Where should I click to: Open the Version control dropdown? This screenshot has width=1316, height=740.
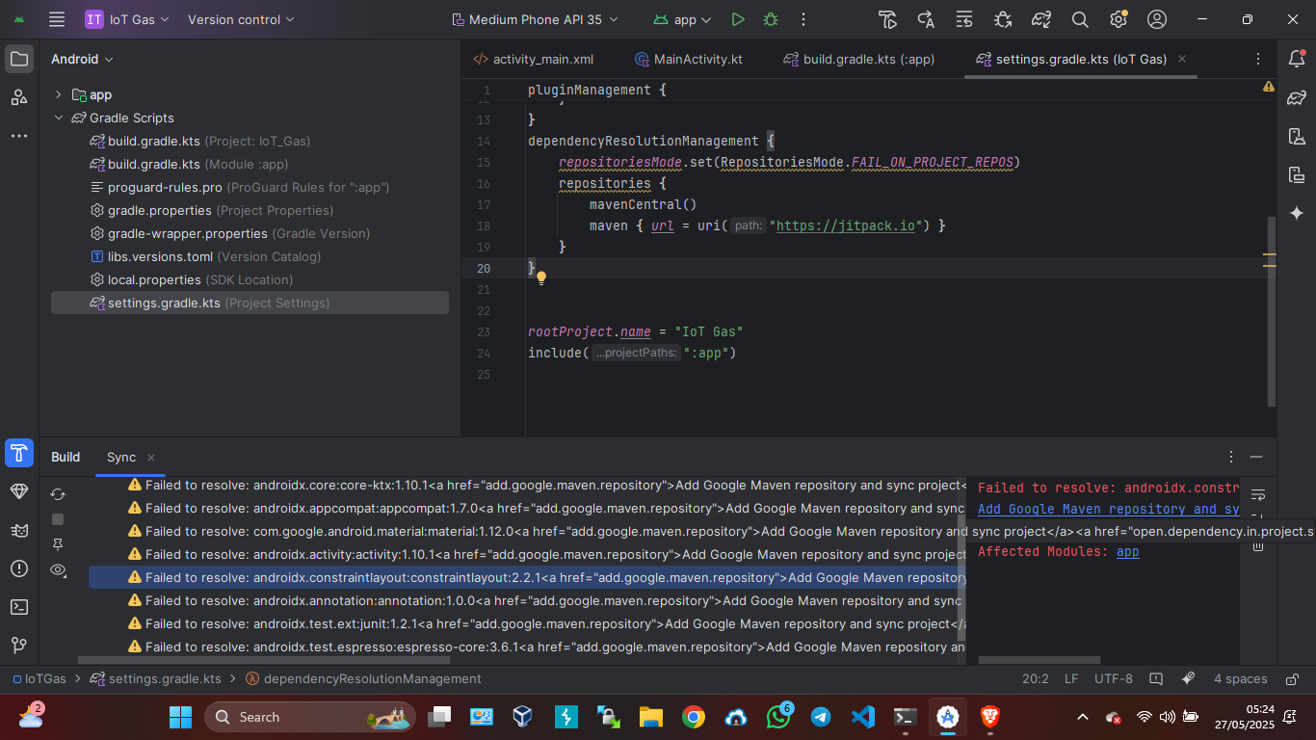pyautogui.click(x=241, y=19)
